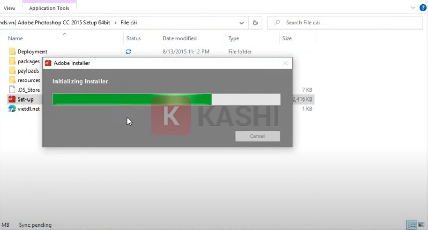Select the vietdl.net shortcut icon
428x230 pixels.
coord(12,109)
